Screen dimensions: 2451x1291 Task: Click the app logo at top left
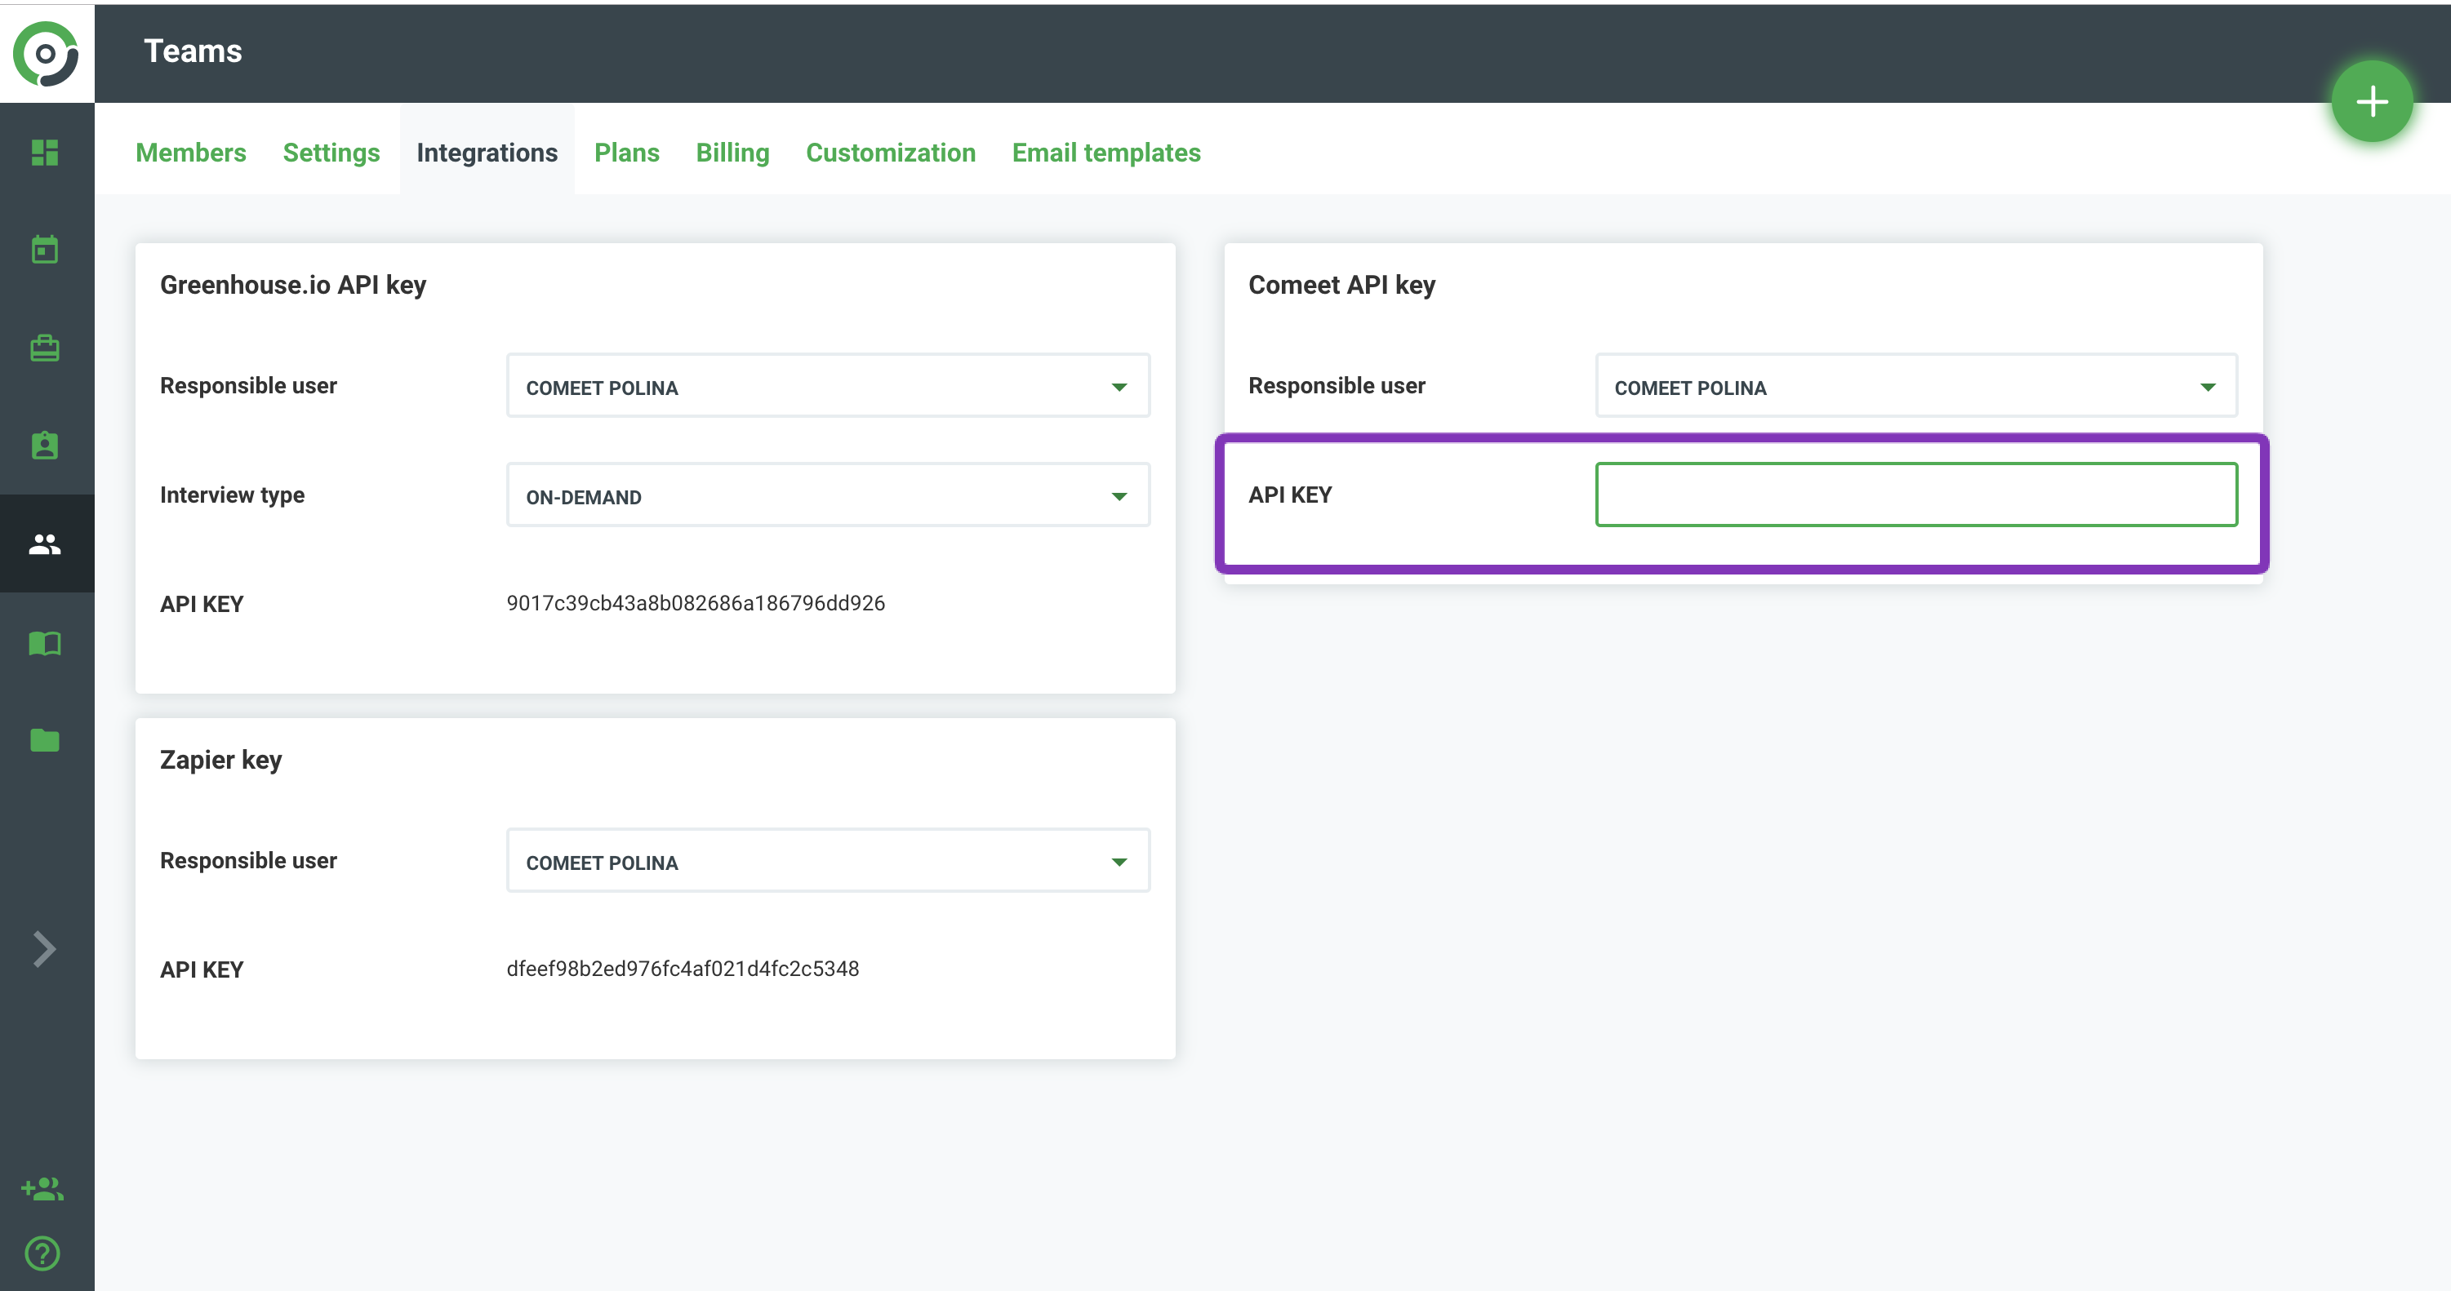click(x=46, y=53)
